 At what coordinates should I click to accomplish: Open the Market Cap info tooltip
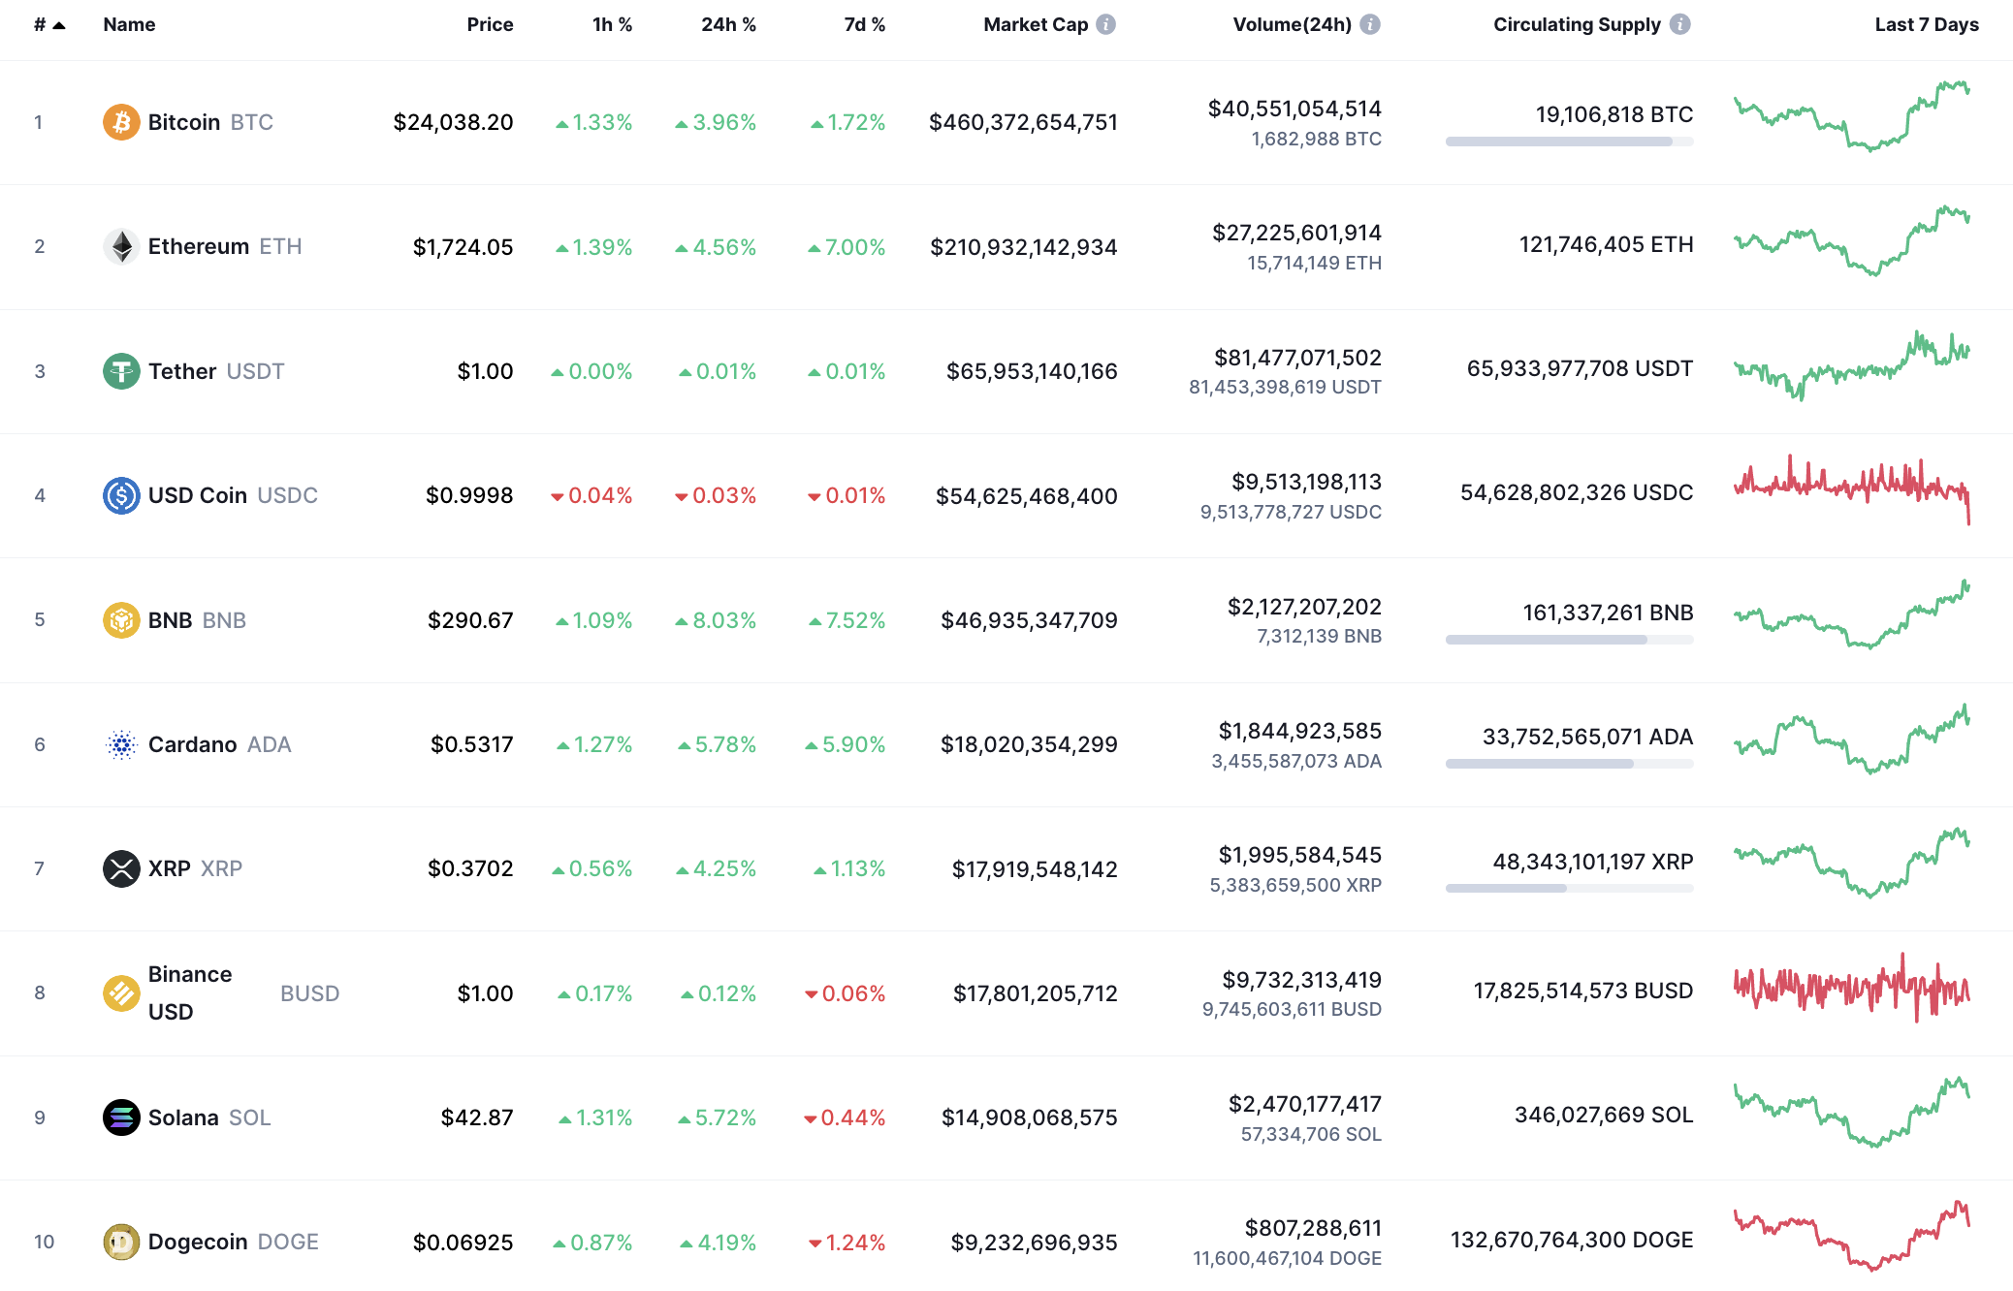[1104, 24]
